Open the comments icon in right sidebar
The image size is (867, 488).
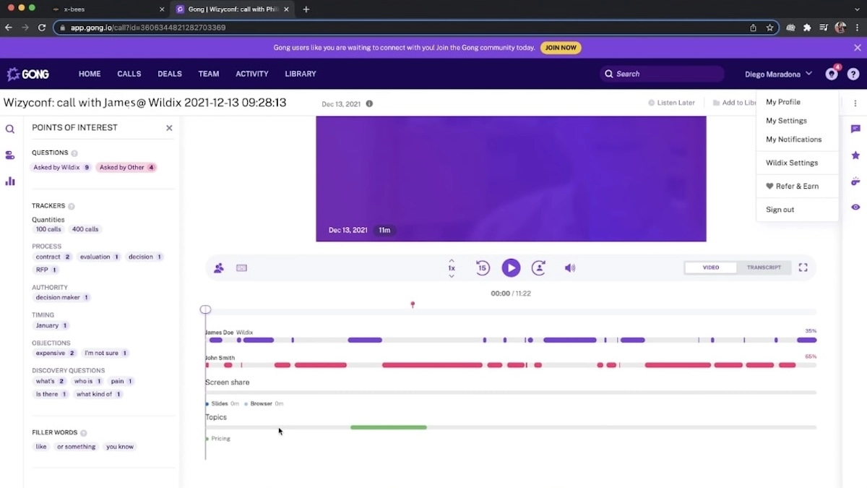pos(855,129)
